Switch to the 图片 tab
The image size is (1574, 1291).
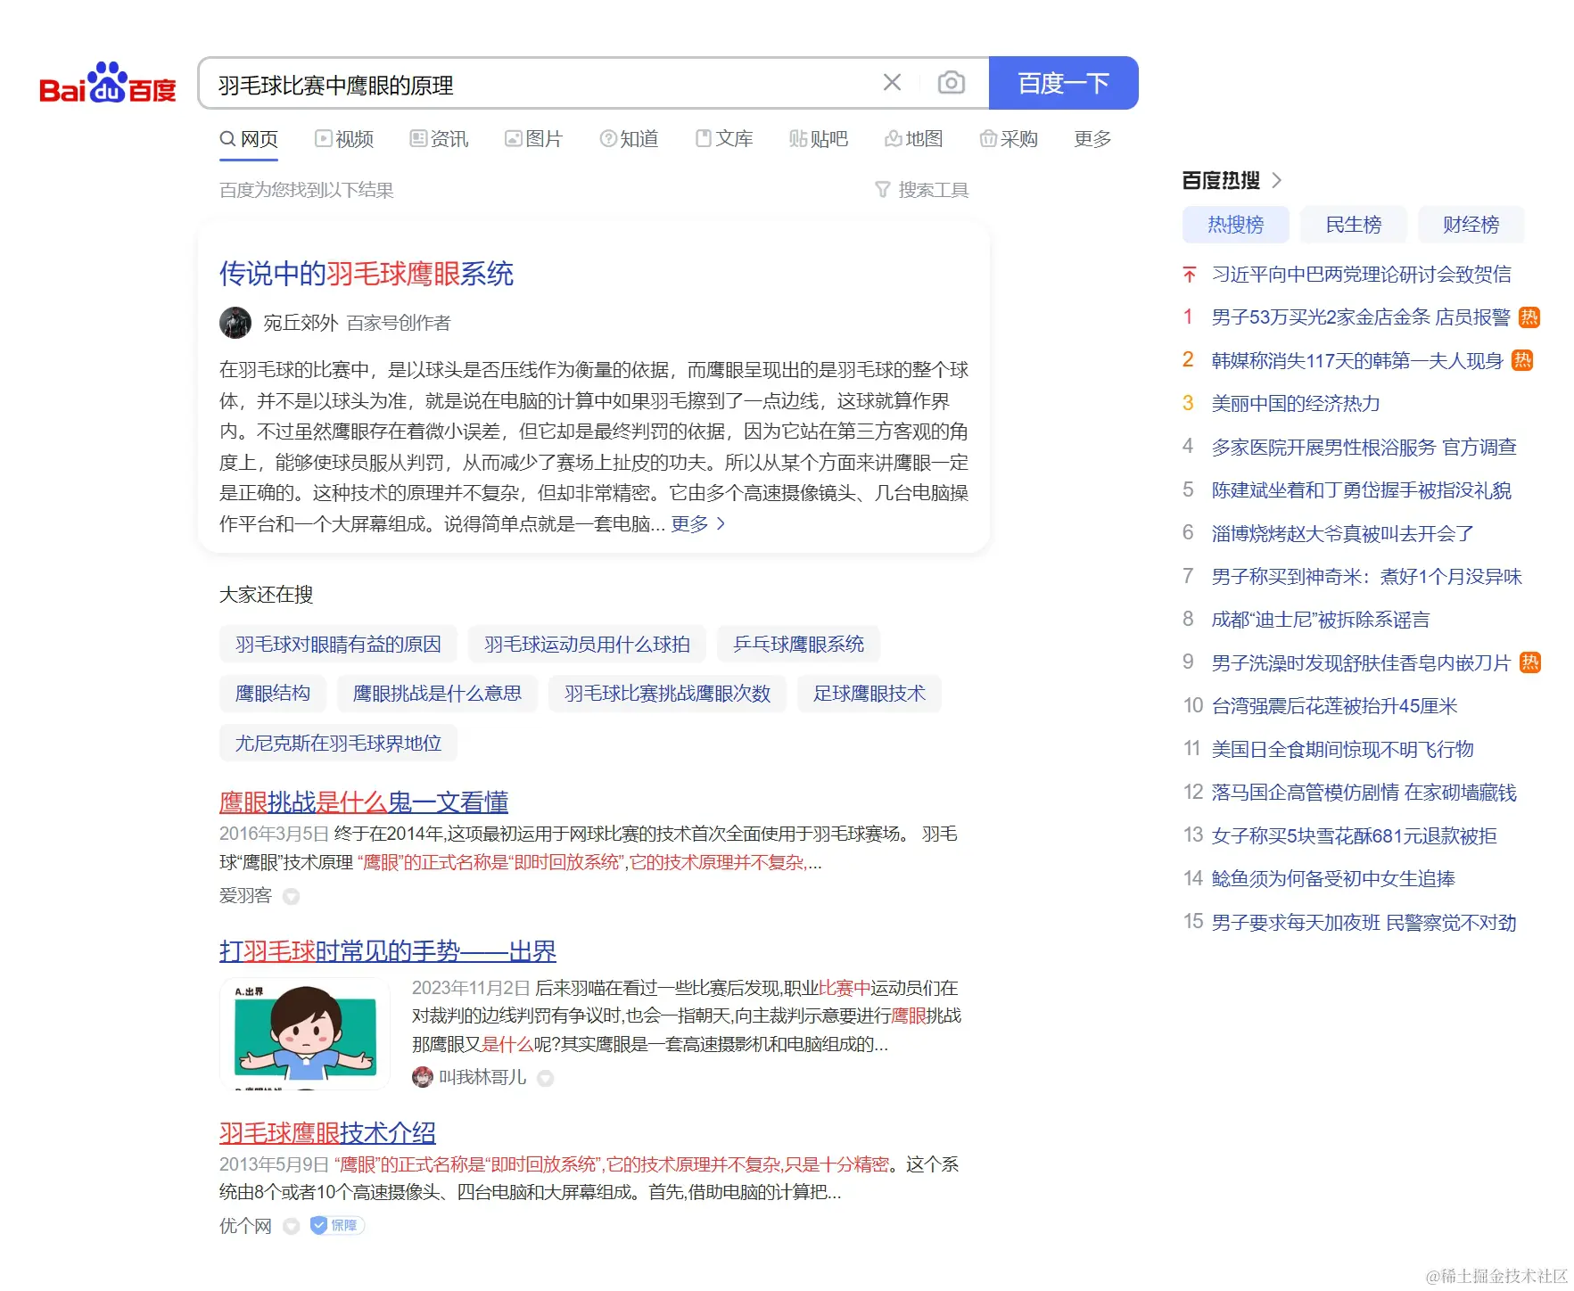[x=534, y=139]
